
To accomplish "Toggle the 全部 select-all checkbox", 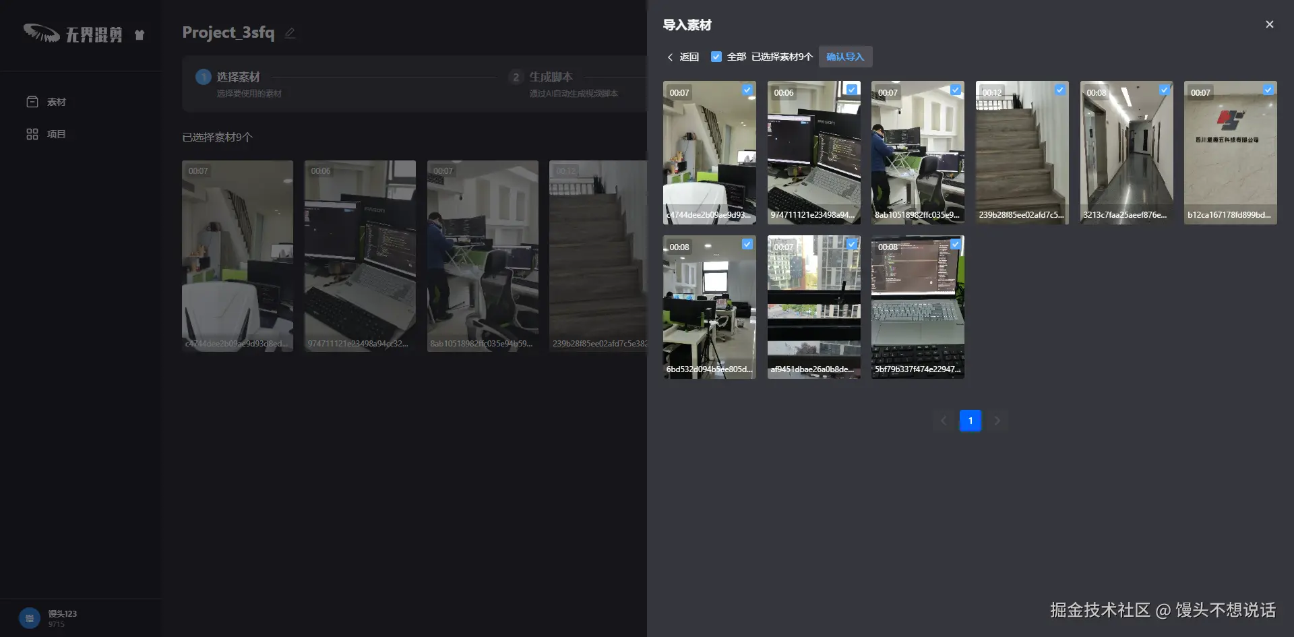I will tap(716, 57).
